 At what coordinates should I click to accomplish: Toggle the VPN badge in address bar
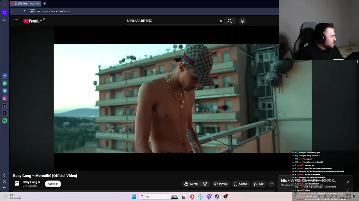point(33,11)
